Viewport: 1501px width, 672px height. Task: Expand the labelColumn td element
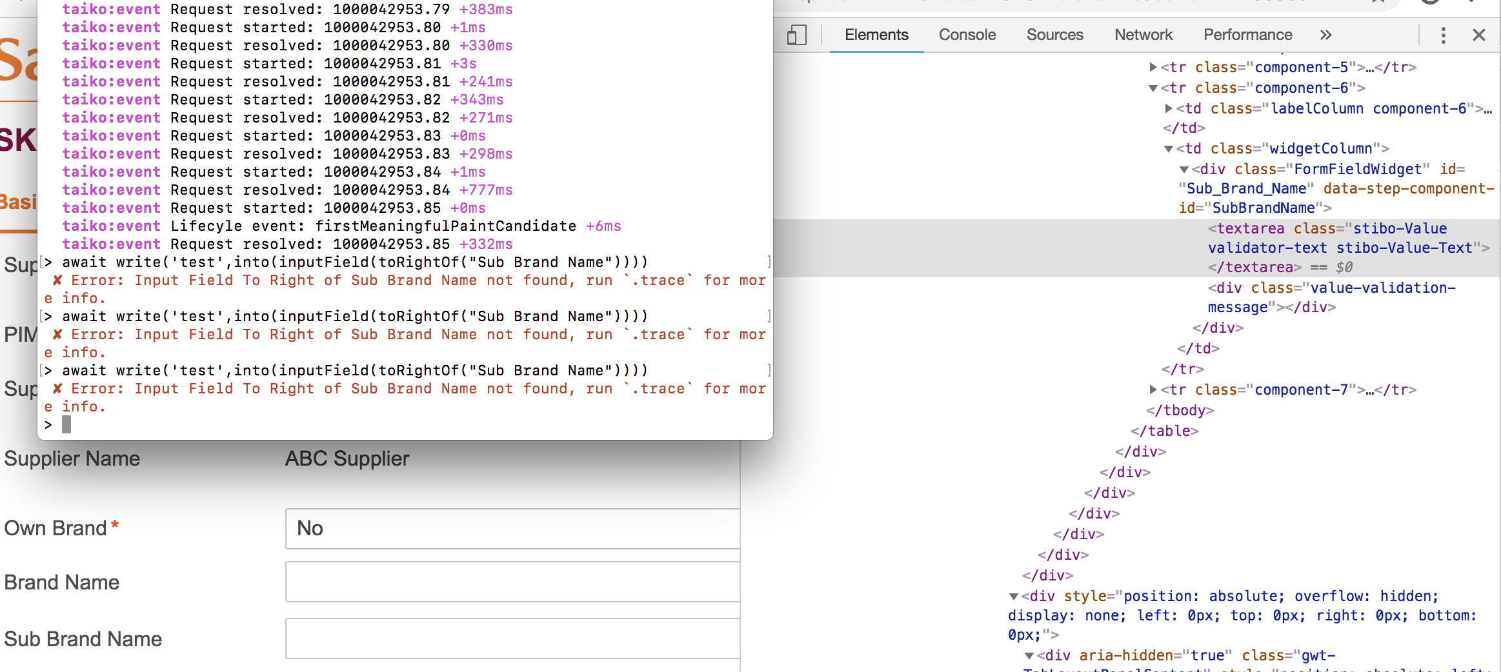(x=1169, y=108)
